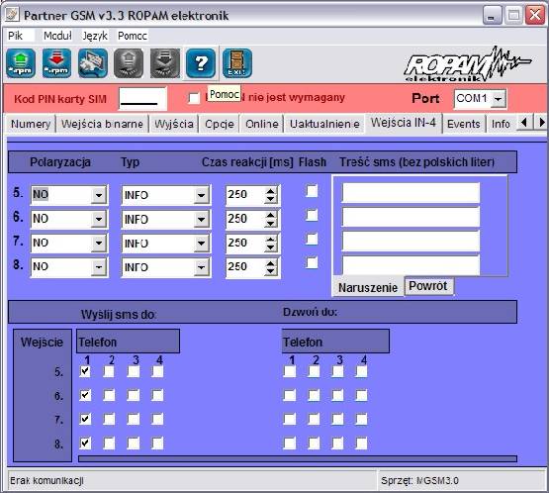Select the Powrót sms tab
The height and width of the screenshot is (493, 549).
[x=428, y=286]
